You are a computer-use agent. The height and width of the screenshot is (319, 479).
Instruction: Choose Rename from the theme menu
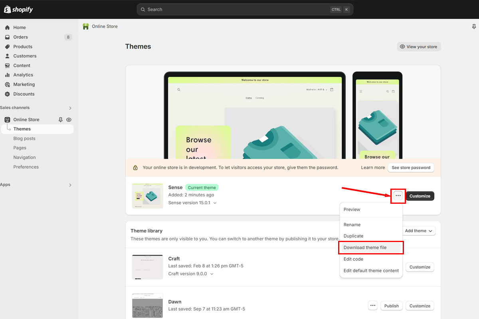click(371, 224)
